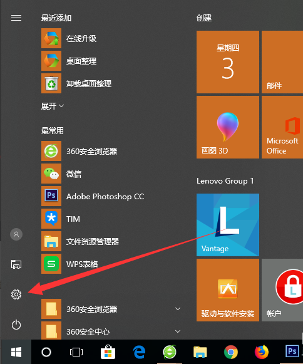Open the user account avatar icon
This screenshot has width=303, height=364.
pos(16,234)
